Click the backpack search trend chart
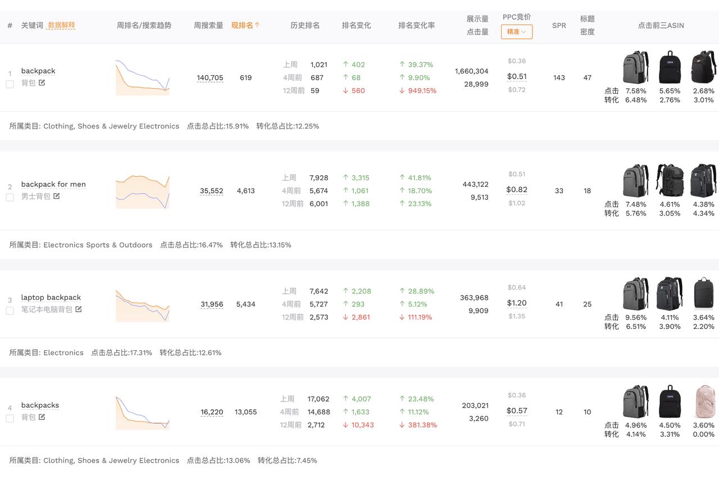The image size is (719, 480). (x=143, y=77)
